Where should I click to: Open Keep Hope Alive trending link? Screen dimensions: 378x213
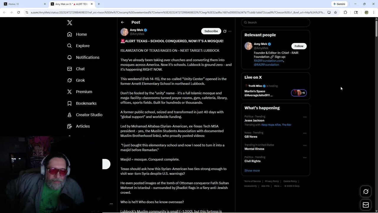[x=271, y=125]
